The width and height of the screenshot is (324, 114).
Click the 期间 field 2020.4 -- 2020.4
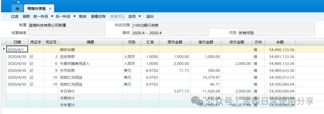click(x=170, y=33)
